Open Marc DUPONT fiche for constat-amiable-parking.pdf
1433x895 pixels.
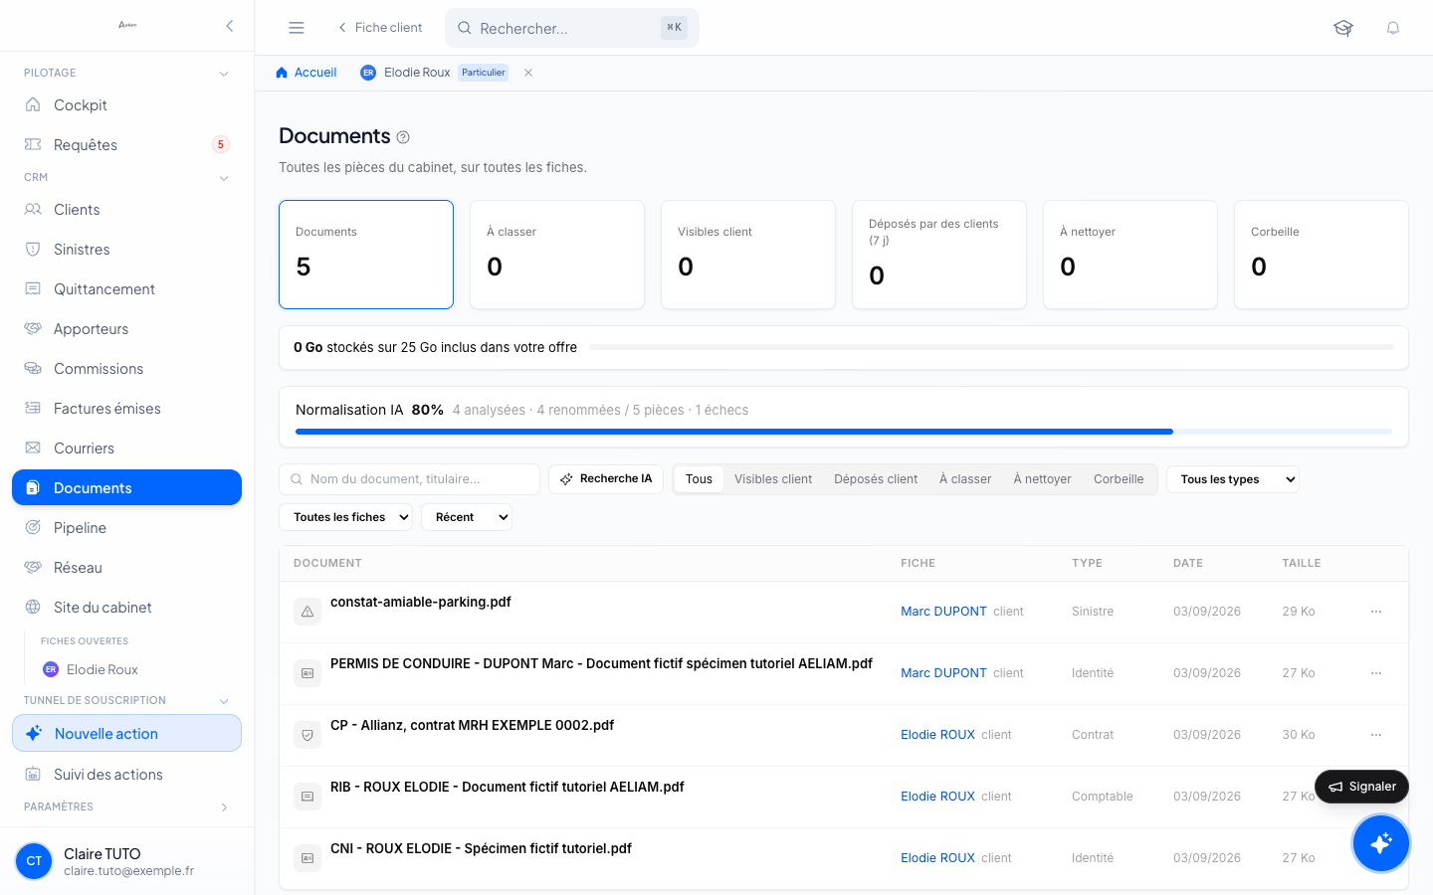[943, 612]
